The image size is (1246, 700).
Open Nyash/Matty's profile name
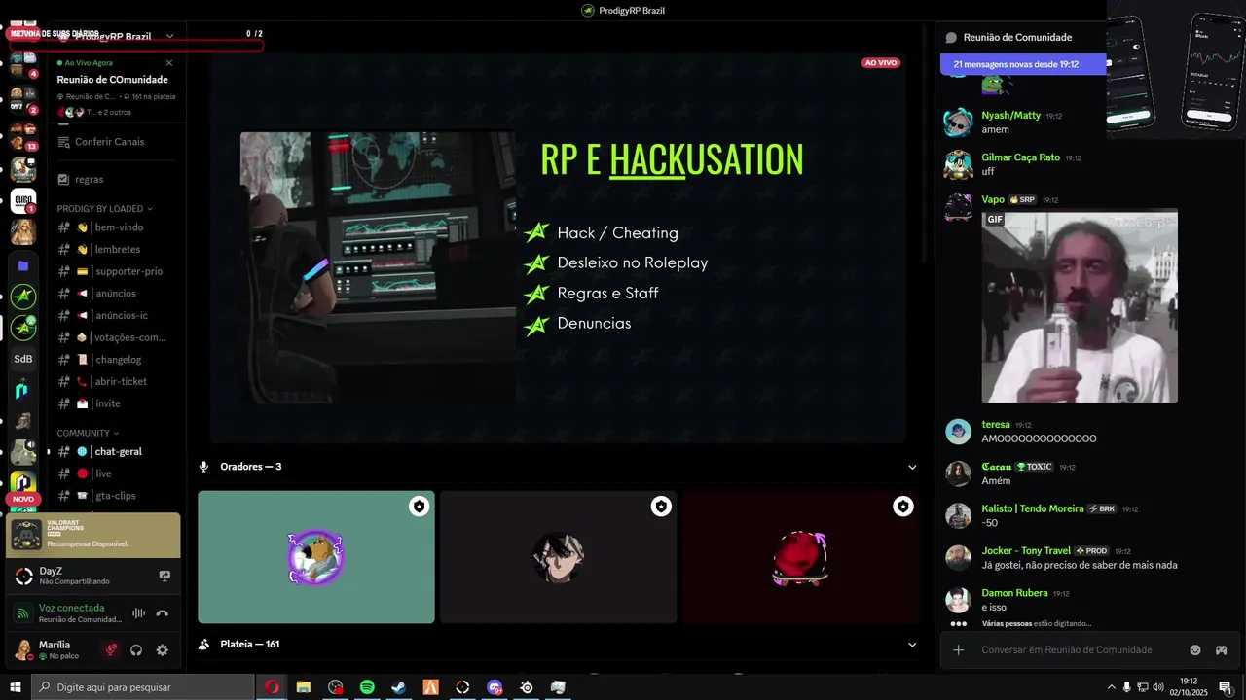(1010, 115)
